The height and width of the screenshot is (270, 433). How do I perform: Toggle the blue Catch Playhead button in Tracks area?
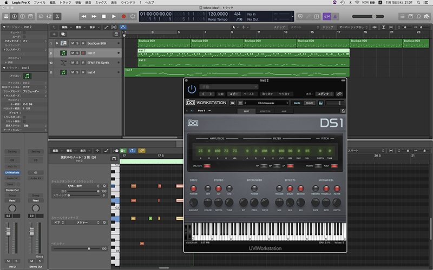click(x=123, y=27)
